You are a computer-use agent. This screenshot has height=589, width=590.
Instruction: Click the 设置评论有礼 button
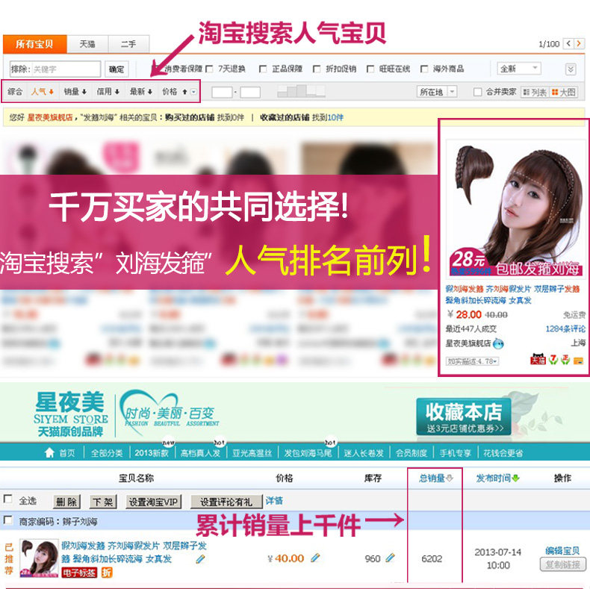[x=226, y=502]
